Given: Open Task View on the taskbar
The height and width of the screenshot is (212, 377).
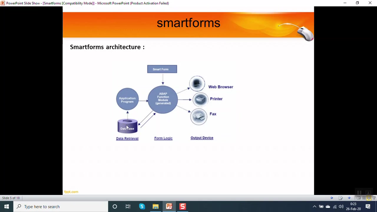Looking at the screenshot, I should 128,206.
